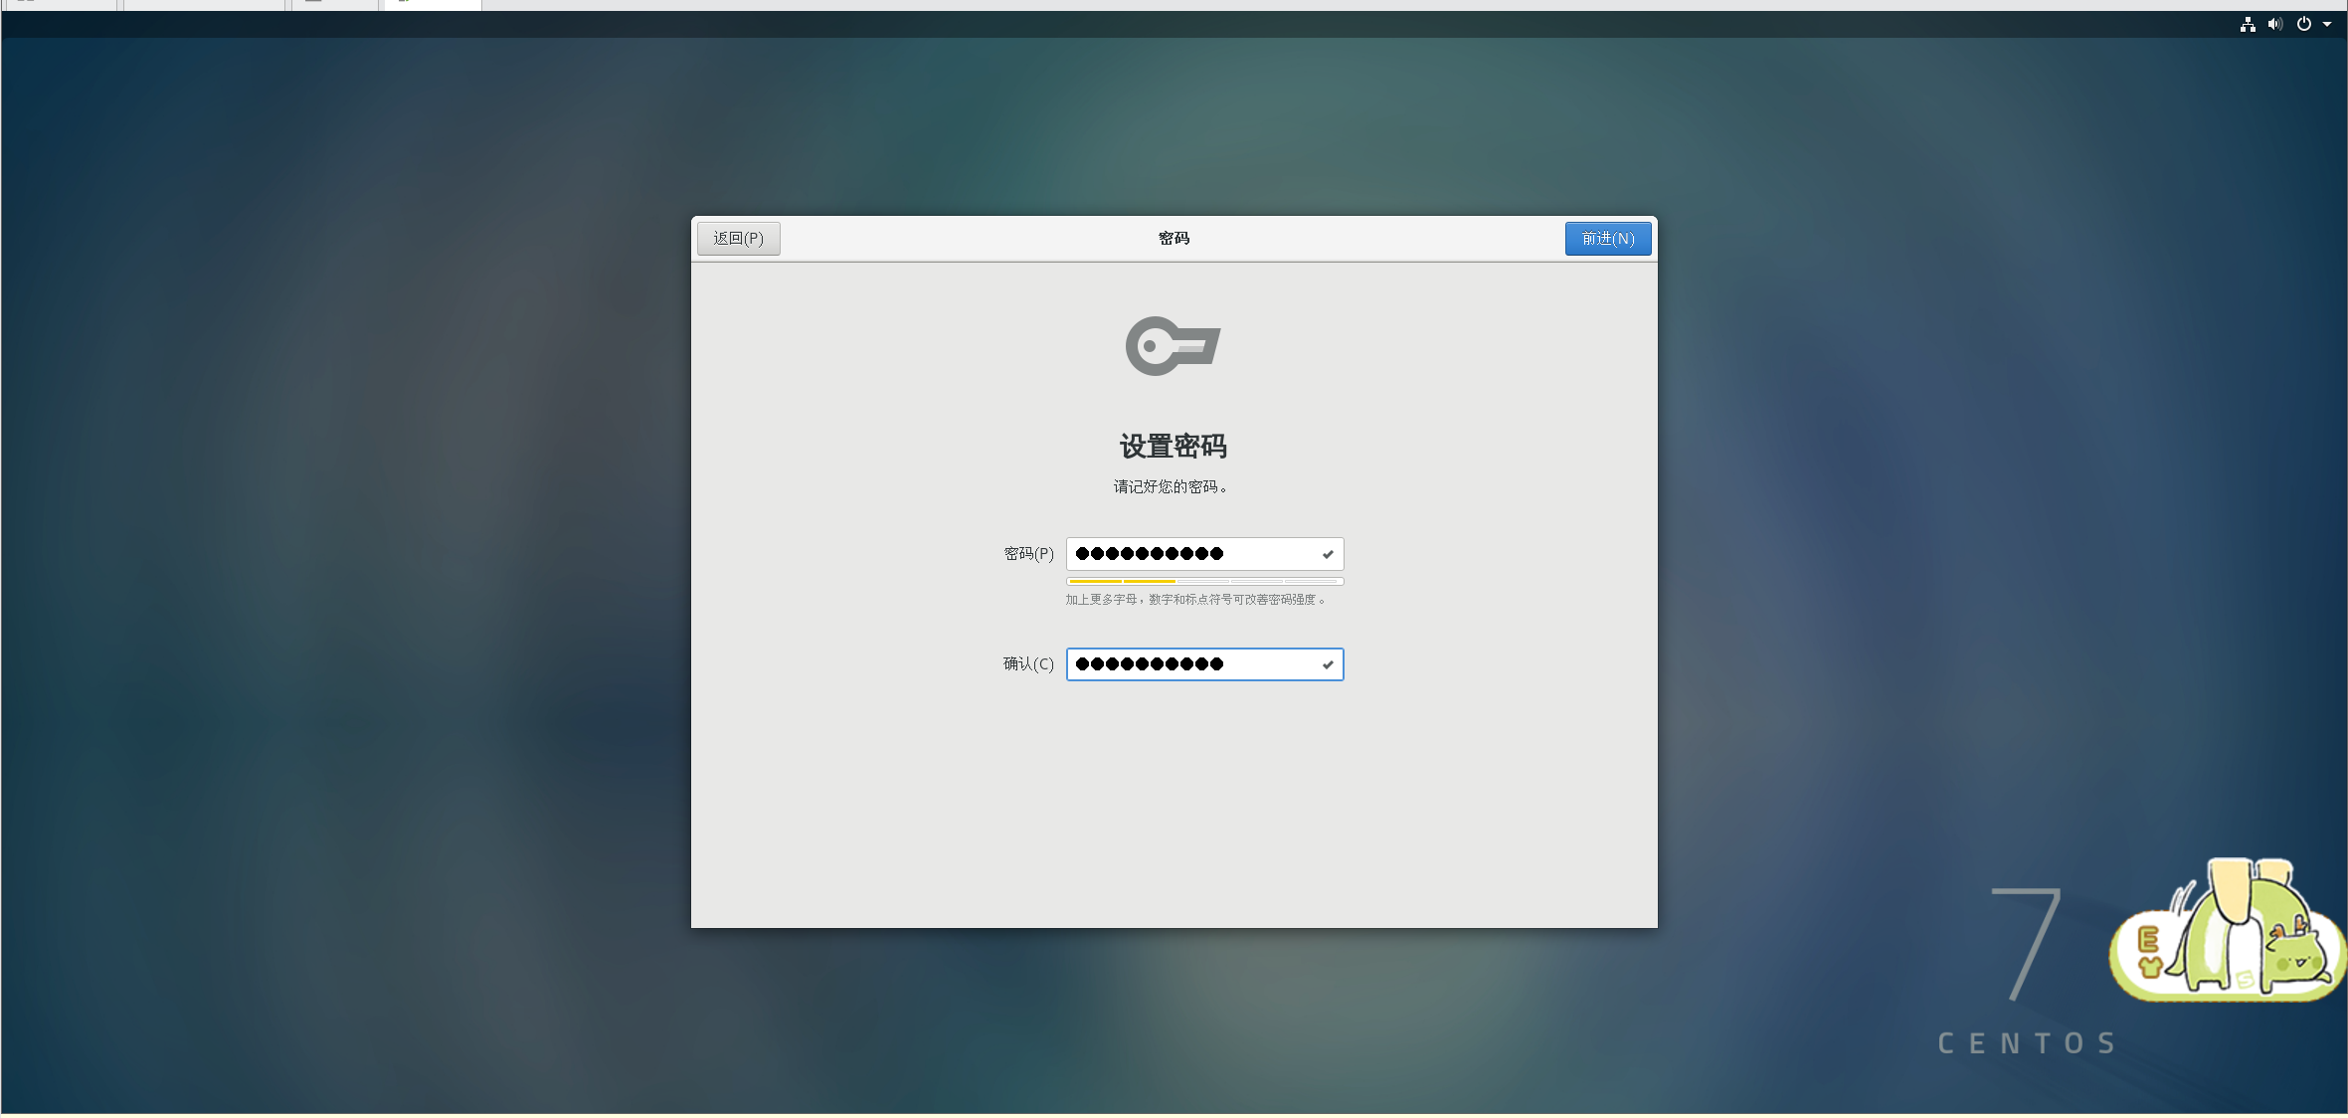The width and height of the screenshot is (2348, 1118).
Task: Click the password strength hint text
Action: (1195, 600)
